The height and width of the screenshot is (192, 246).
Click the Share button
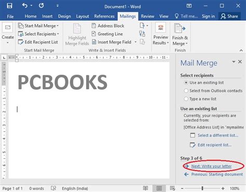pos(229,16)
